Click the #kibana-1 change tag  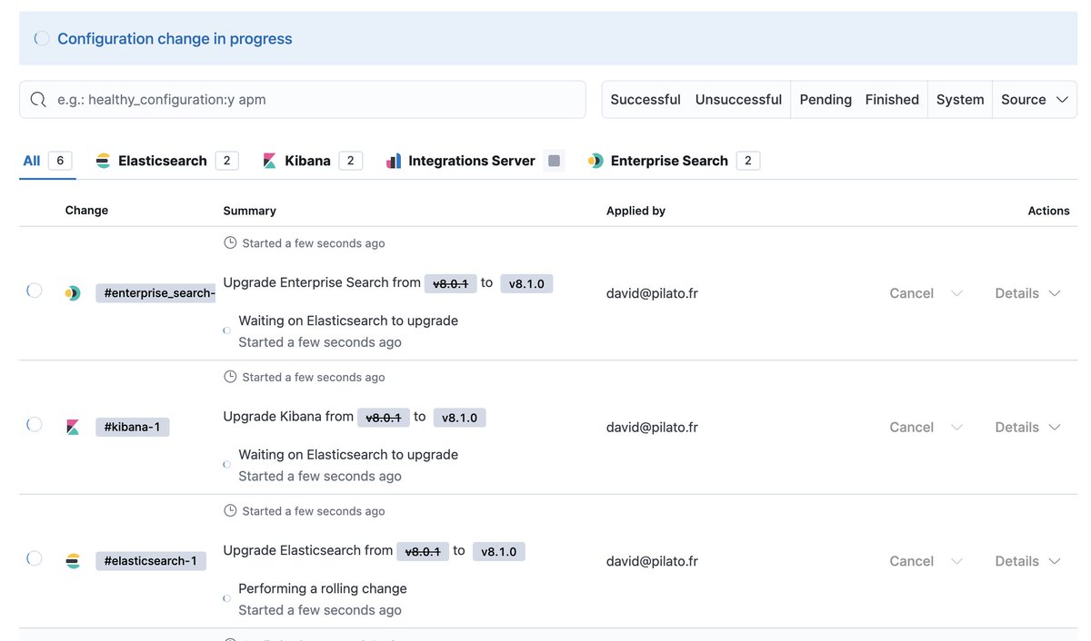coord(133,428)
